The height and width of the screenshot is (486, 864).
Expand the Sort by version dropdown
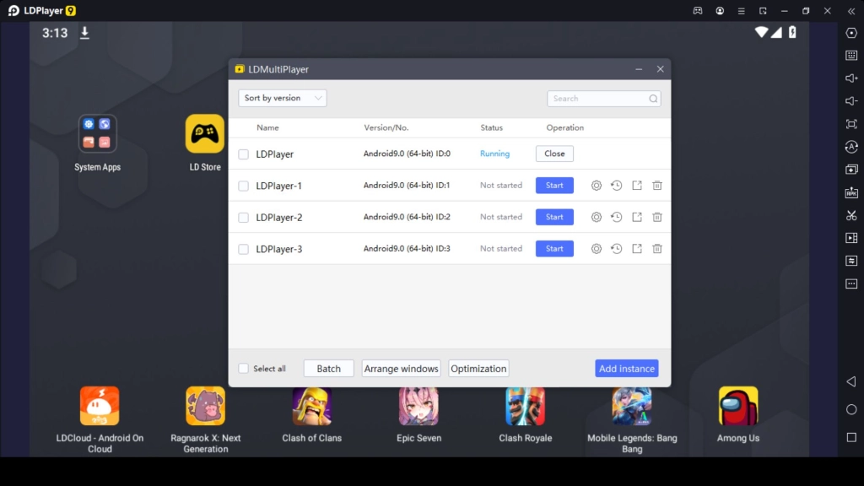(x=282, y=99)
